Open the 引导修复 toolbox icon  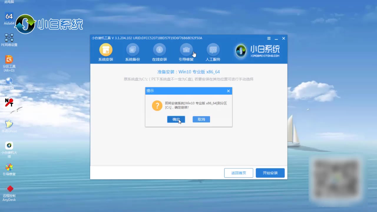(186, 50)
